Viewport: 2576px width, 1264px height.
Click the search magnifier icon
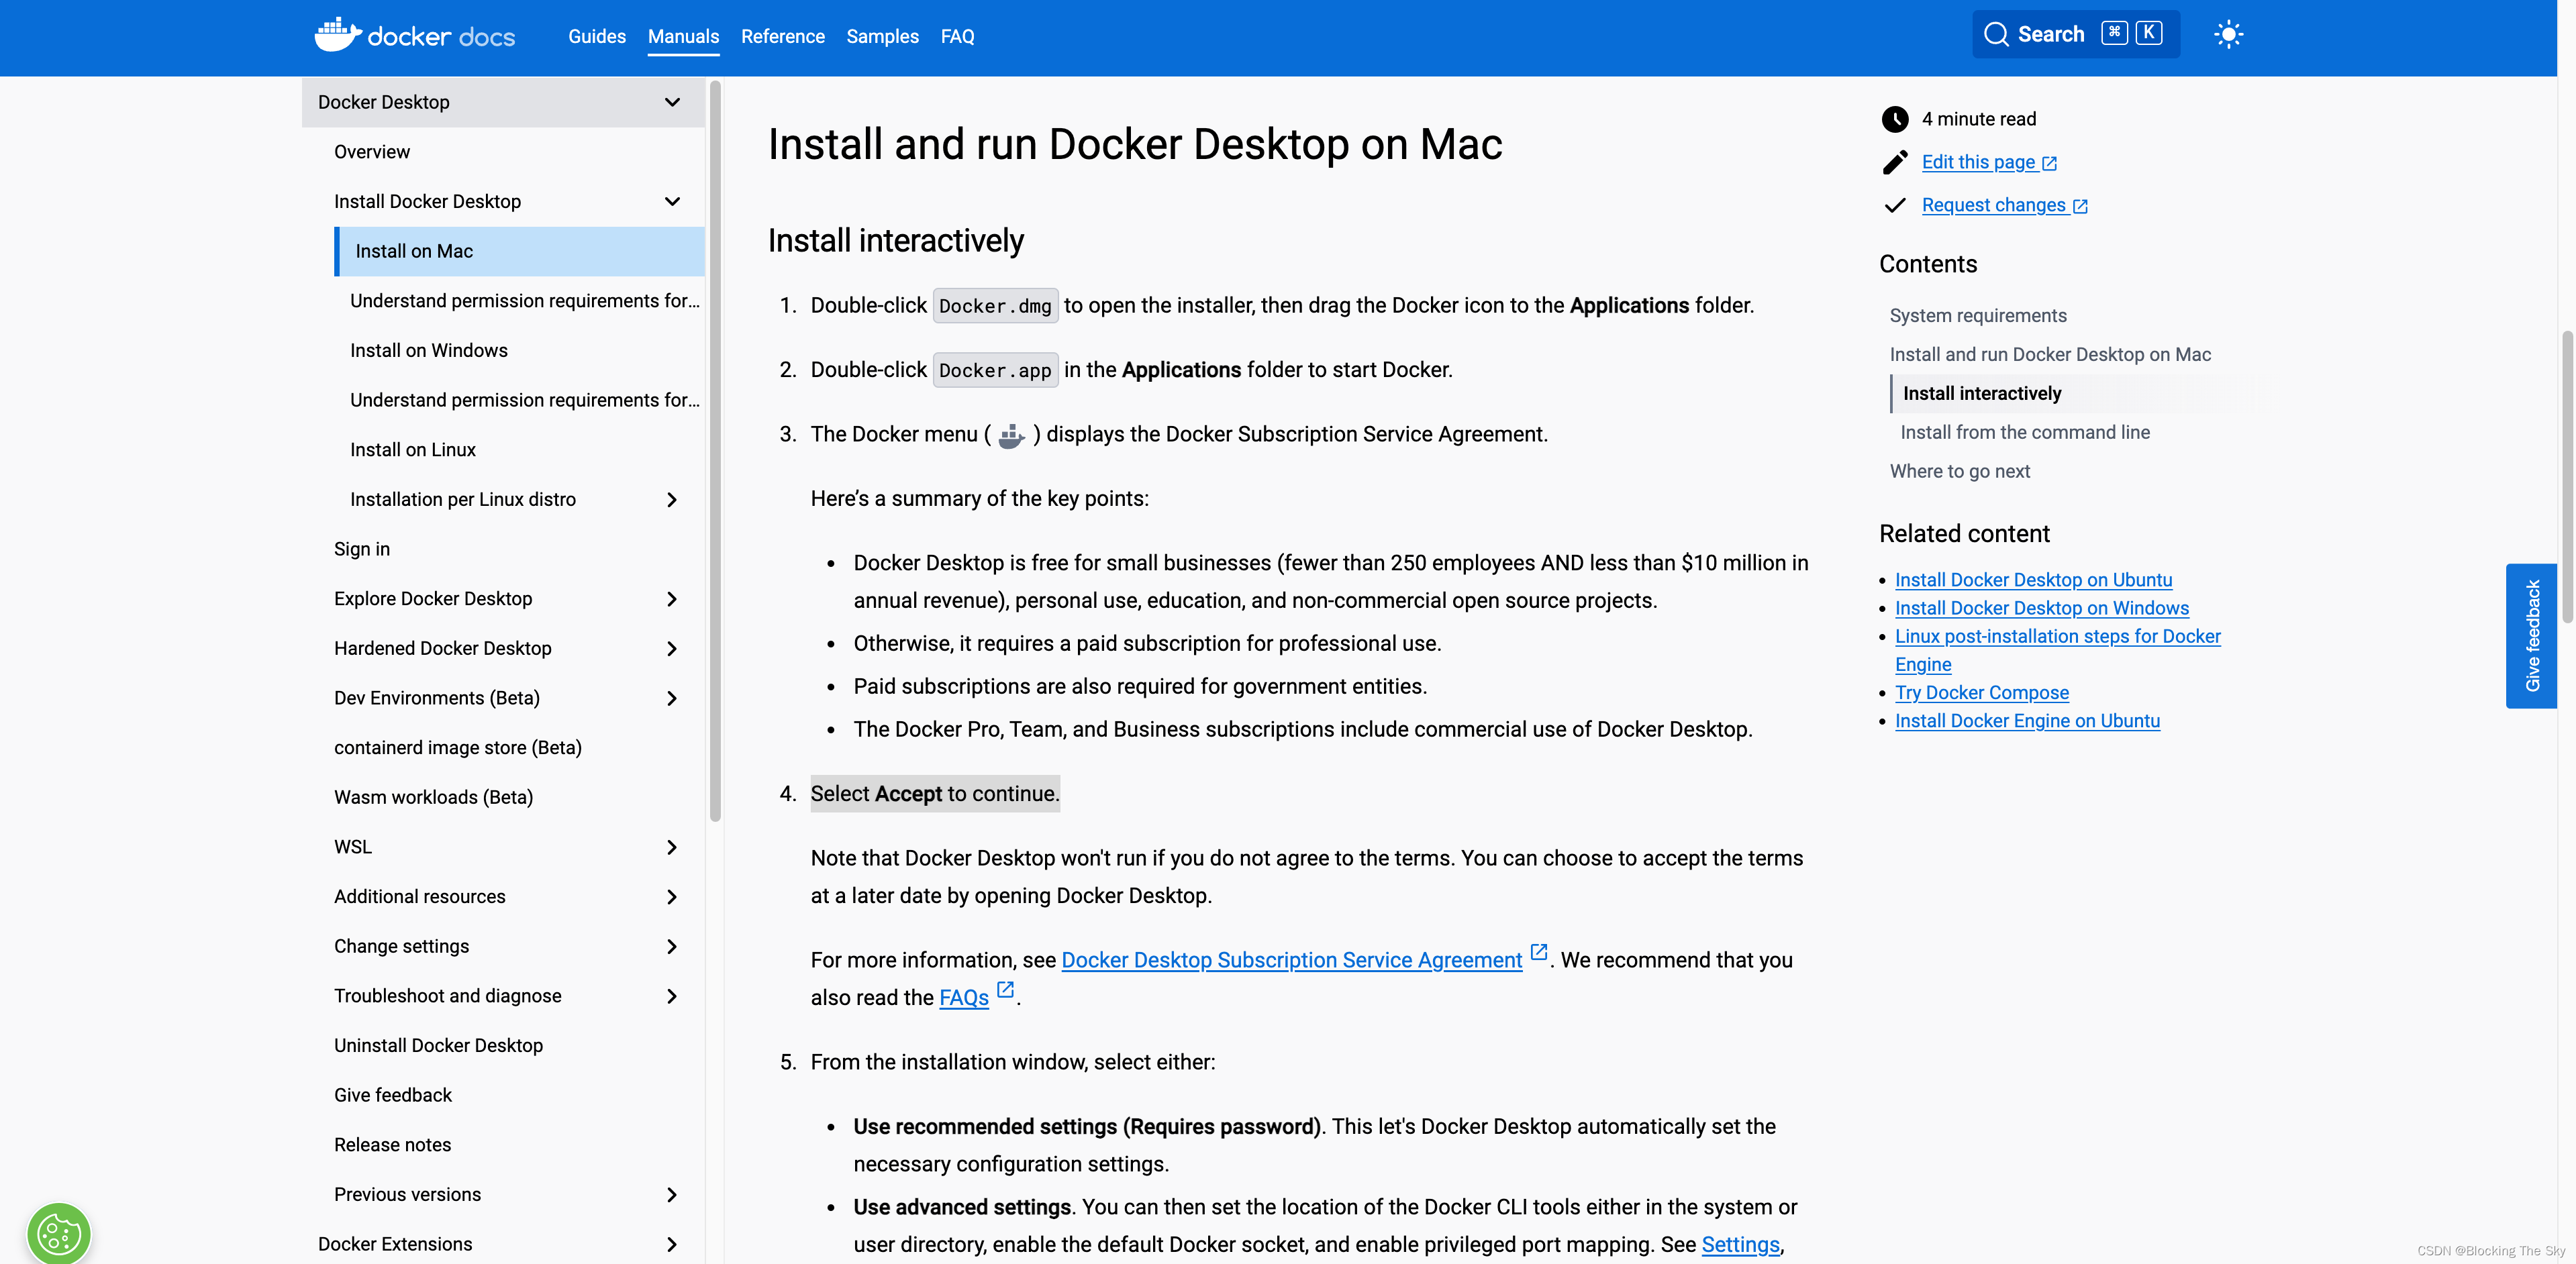[x=1996, y=35]
